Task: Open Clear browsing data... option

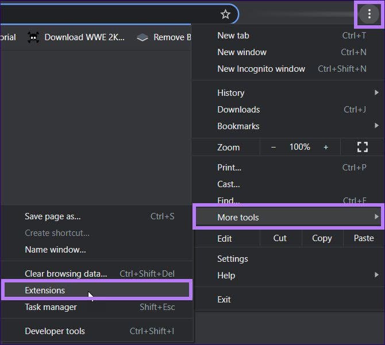Action: [97, 274]
